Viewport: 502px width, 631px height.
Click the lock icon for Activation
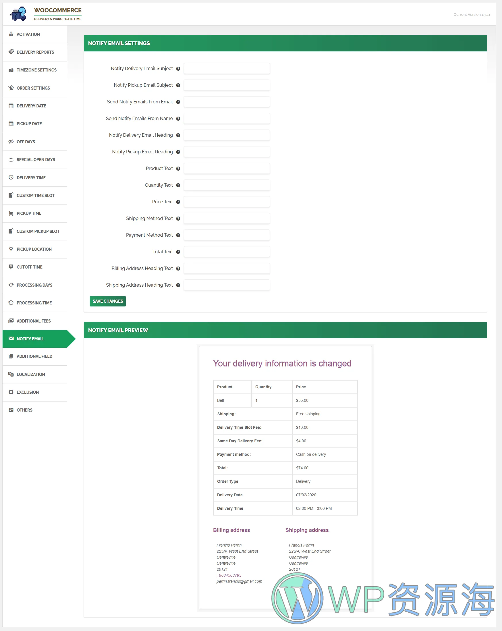[x=11, y=34]
